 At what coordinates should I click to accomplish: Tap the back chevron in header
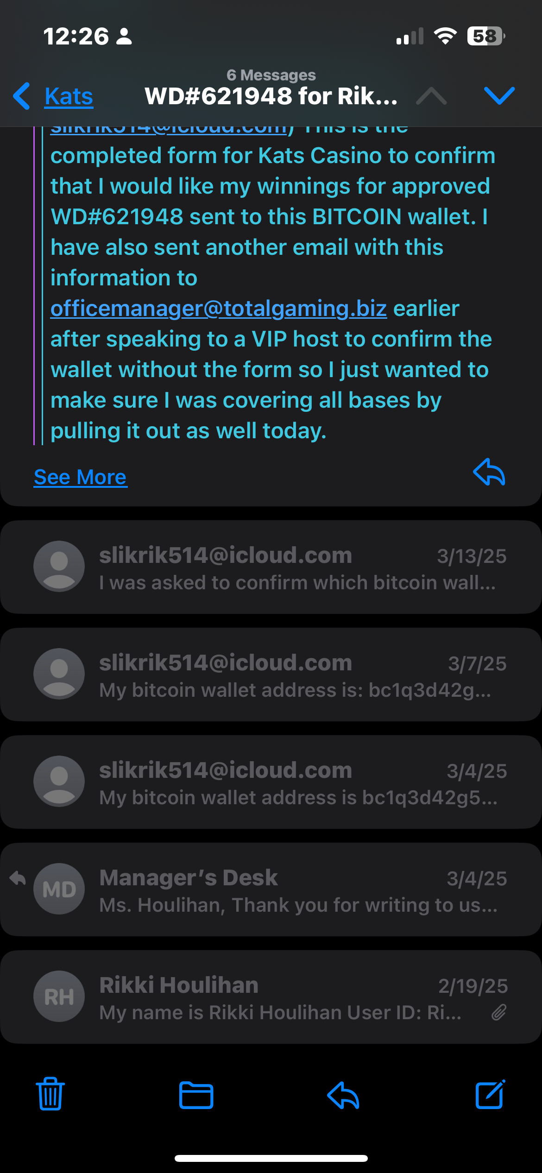tap(22, 96)
